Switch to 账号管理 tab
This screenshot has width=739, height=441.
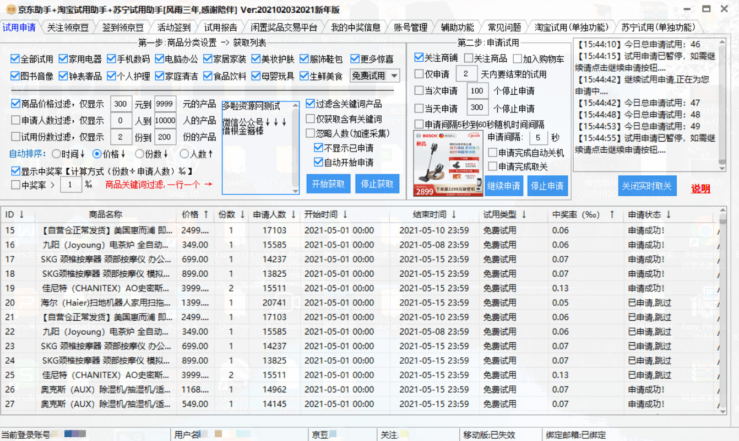point(410,28)
